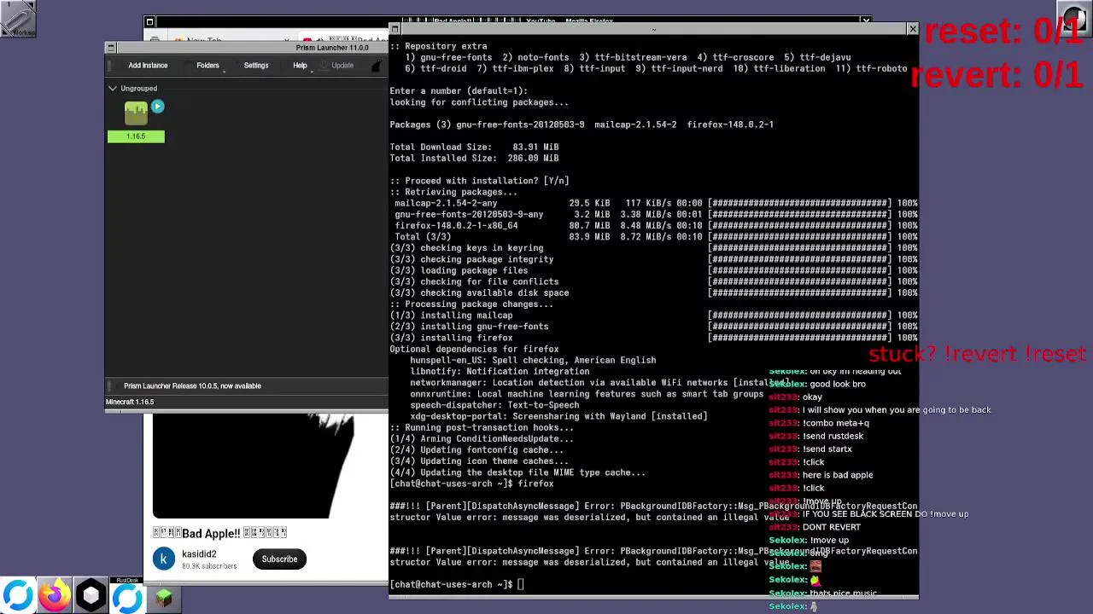Click the Workspaces icon on desktop
Viewport: 1093px width, 614px height.
tap(18, 19)
